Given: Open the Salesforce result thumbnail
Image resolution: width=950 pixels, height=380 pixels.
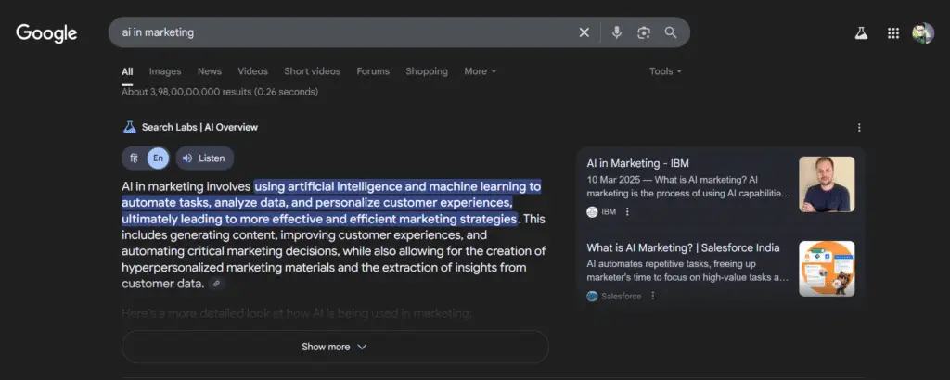Looking at the screenshot, I should pyautogui.click(x=827, y=269).
